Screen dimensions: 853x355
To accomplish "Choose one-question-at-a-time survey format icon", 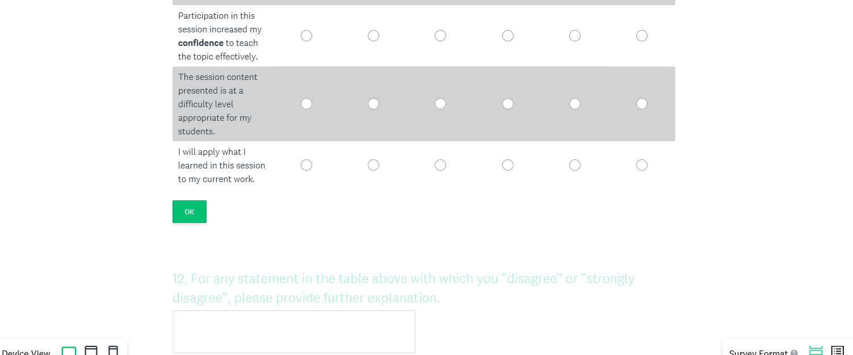I will point(816,351).
